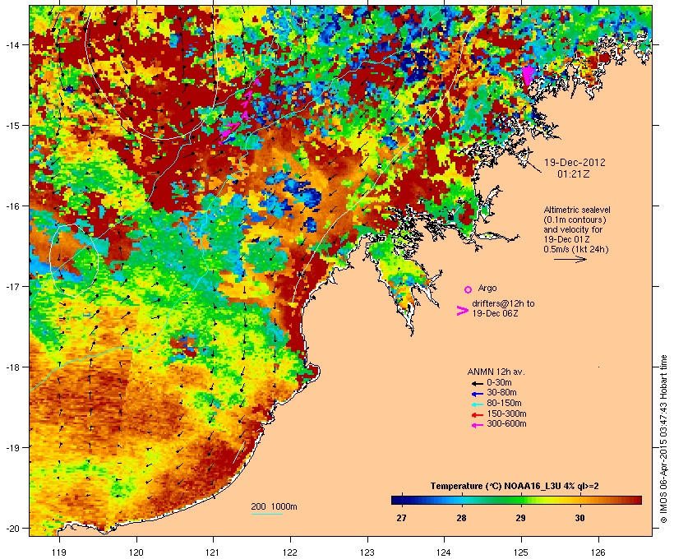Image resolution: width=674 pixels, height=559 pixels.
Task: Click longitude axis label 126
Action: [598, 552]
